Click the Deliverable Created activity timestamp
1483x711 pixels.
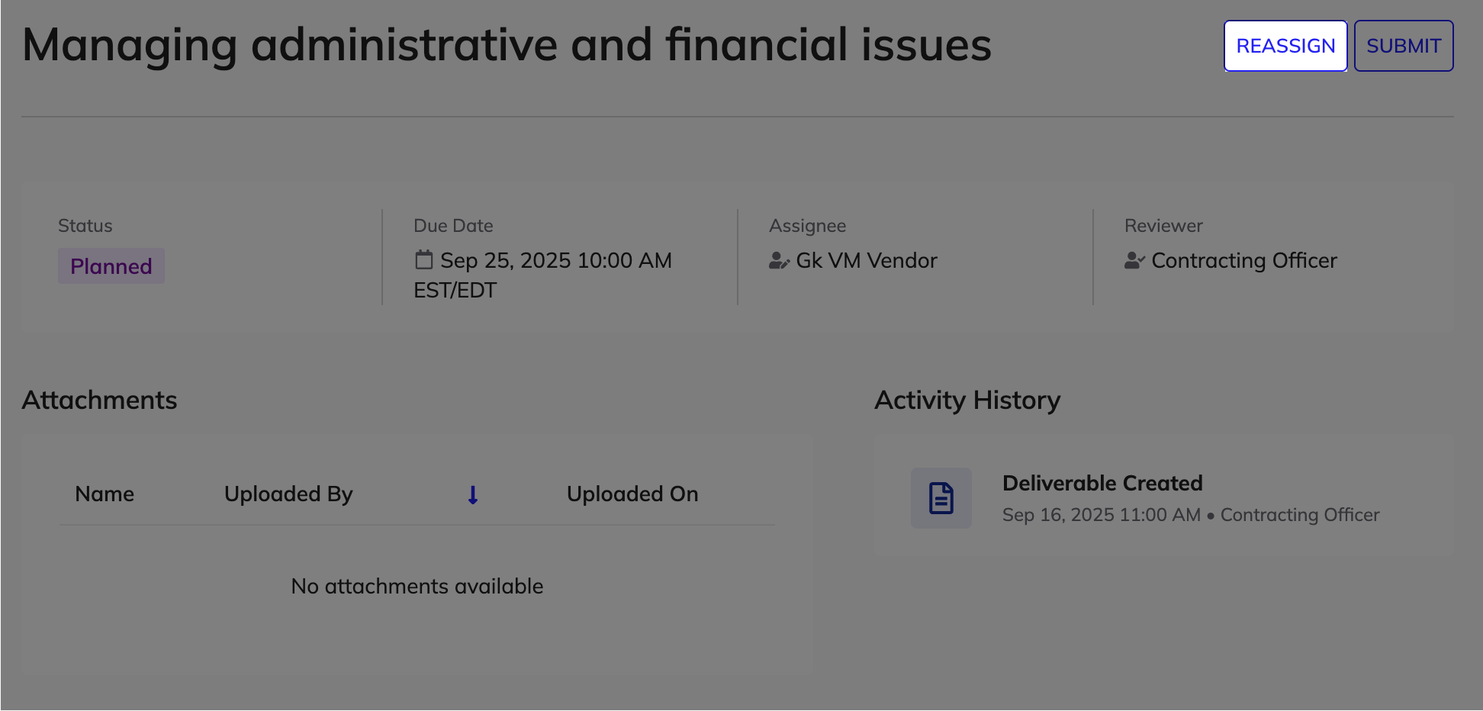[1101, 514]
